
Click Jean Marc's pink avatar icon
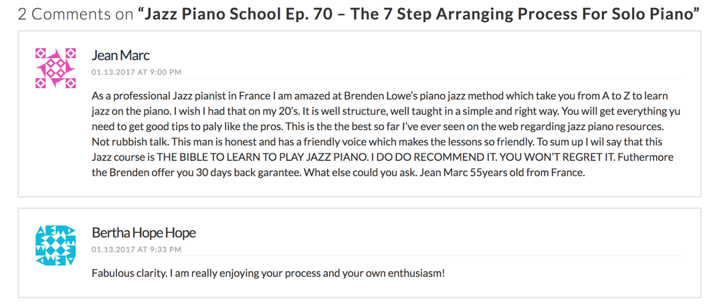[x=55, y=68]
